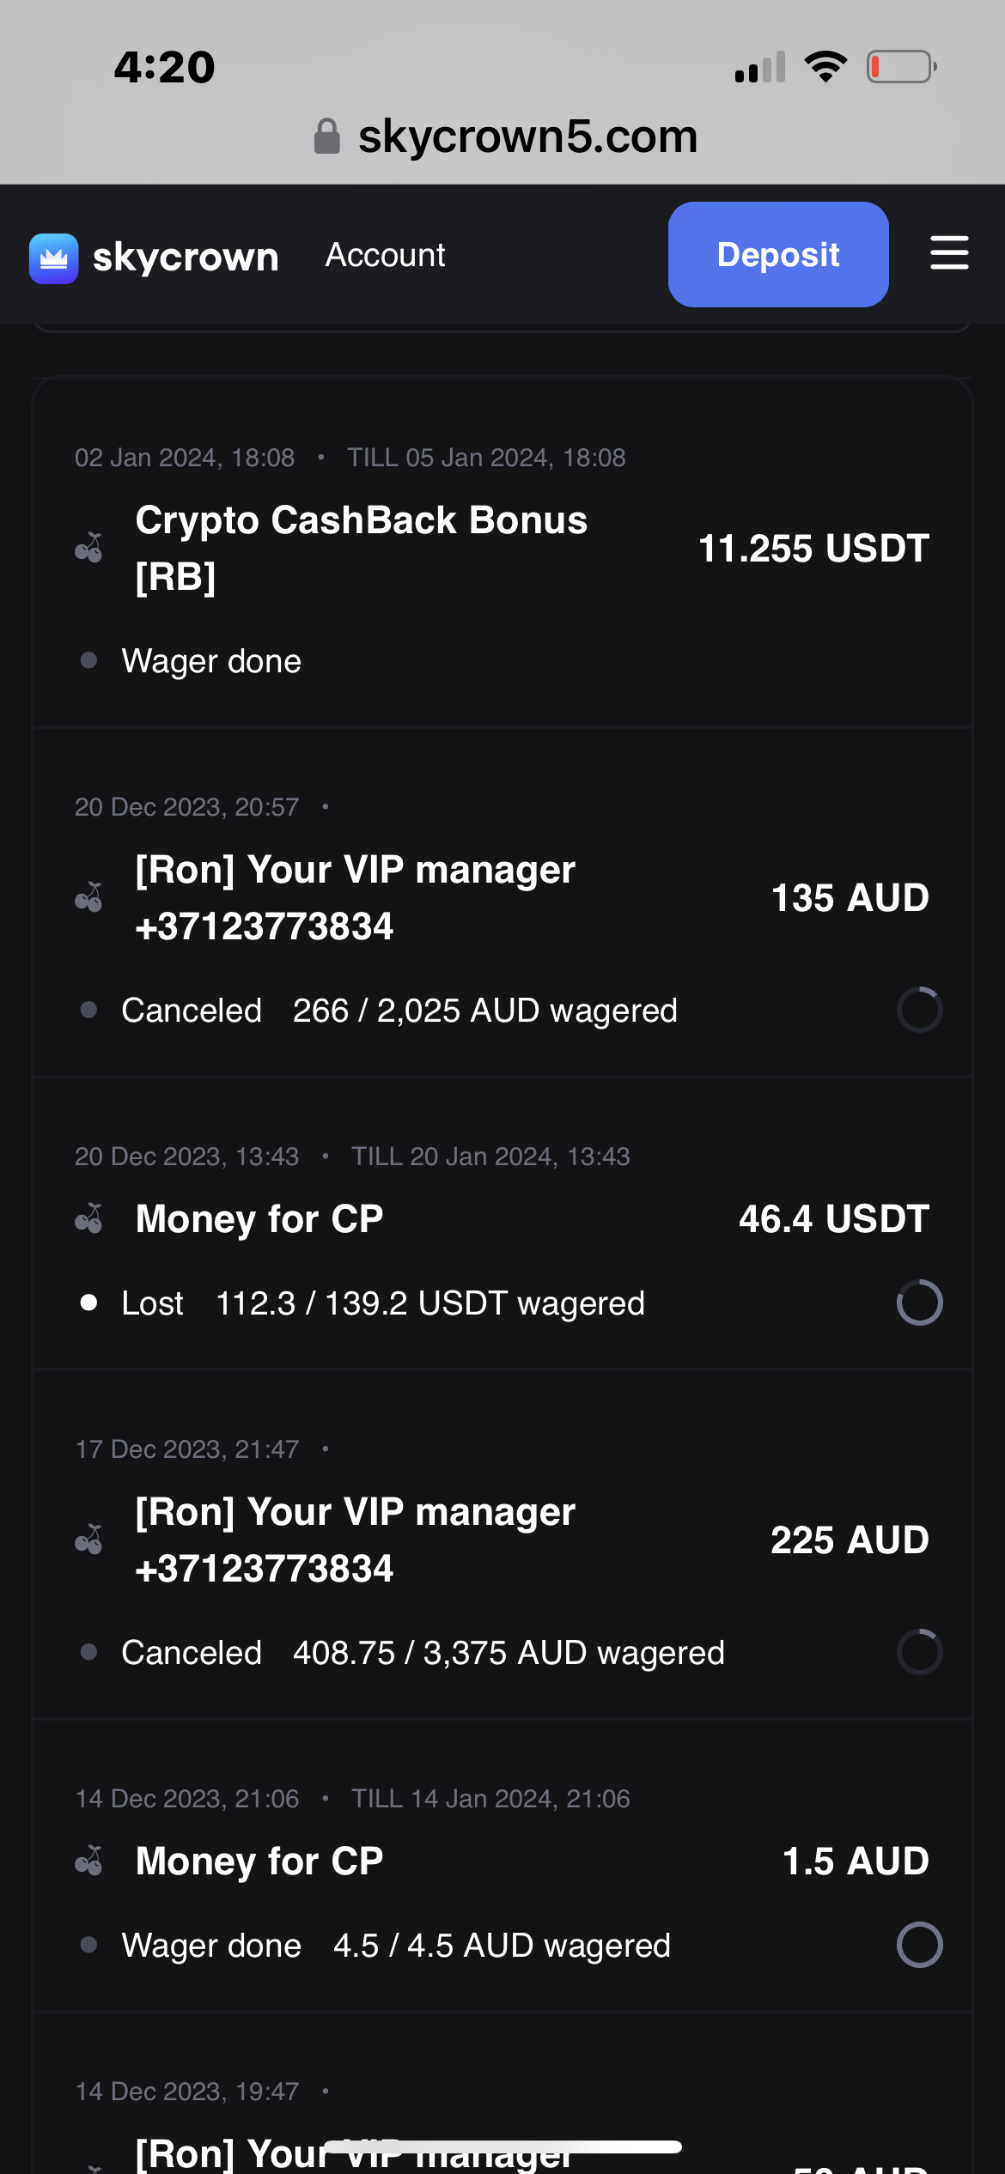Click cherry icon beside 135 AUD VIP bonus
Image resolution: width=1005 pixels, height=2174 pixels.
point(88,897)
